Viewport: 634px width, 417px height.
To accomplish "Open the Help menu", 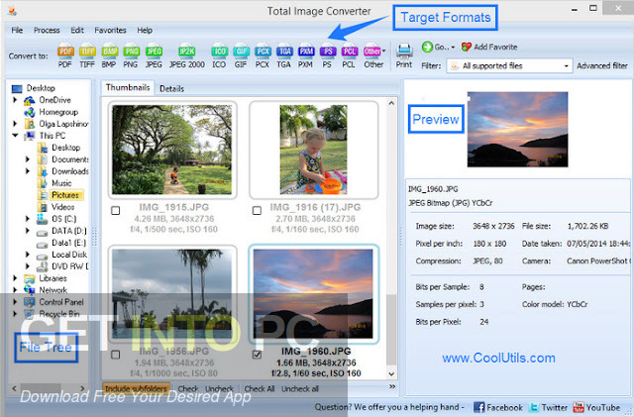I will (145, 31).
